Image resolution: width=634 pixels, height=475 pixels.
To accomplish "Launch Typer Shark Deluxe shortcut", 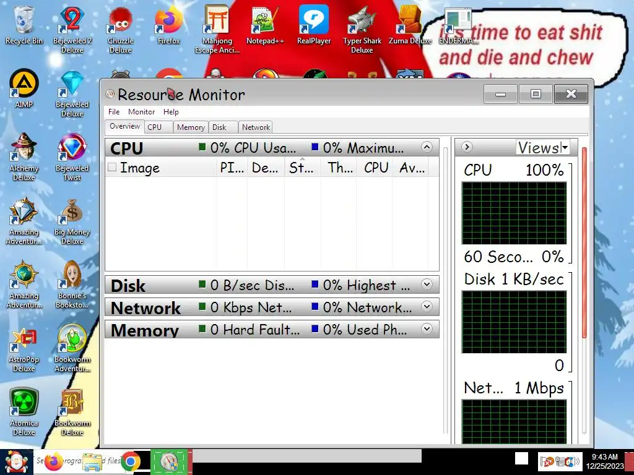I will [362, 30].
